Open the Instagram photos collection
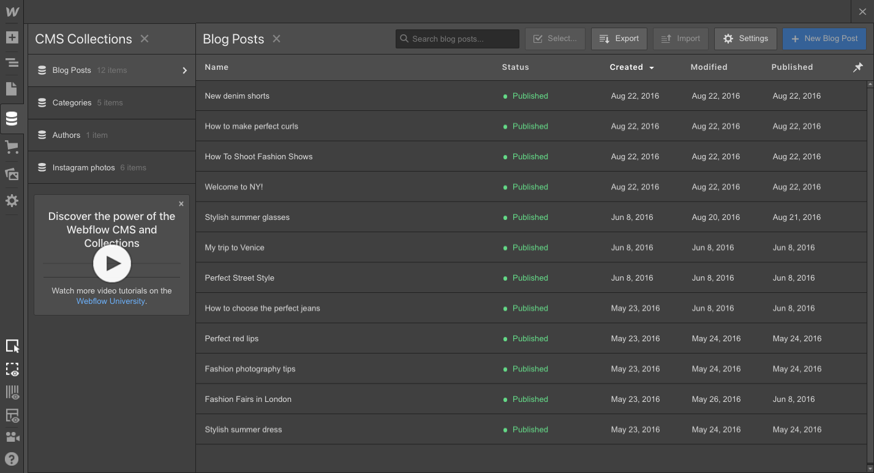The width and height of the screenshot is (874, 473). [x=112, y=168]
